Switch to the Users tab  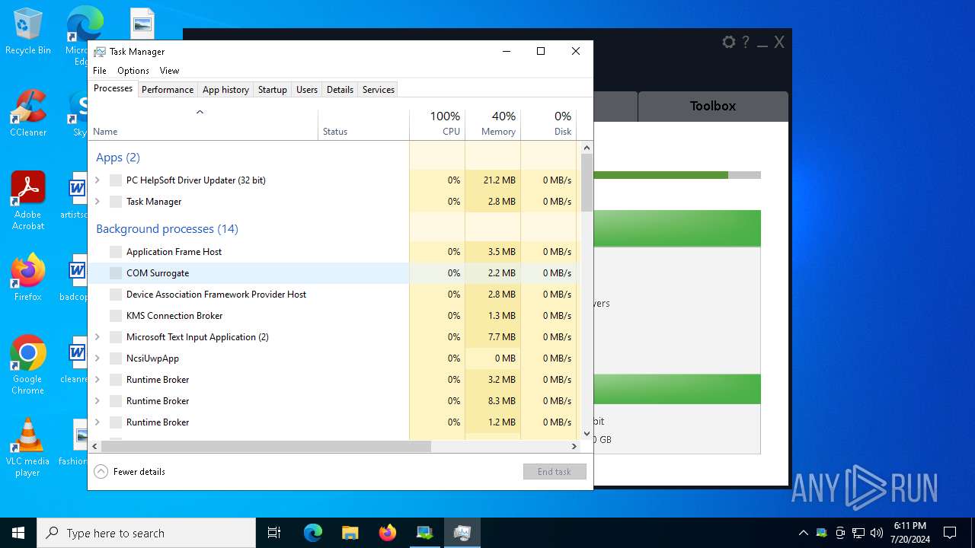(x=307, y=90)
